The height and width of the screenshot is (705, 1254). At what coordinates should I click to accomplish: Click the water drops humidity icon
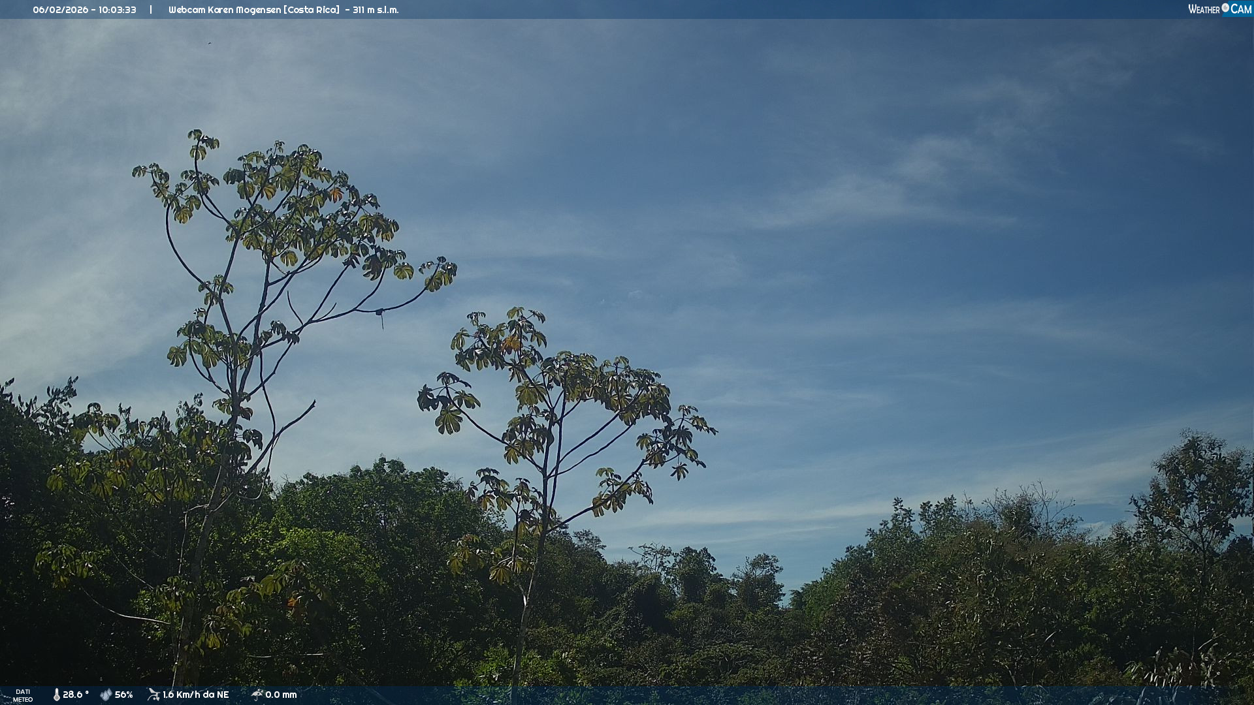(x=106, y=695)
